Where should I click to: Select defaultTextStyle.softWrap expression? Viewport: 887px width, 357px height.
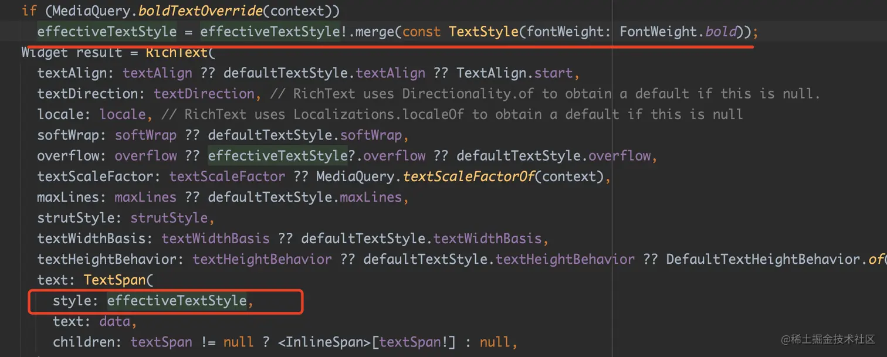coord(305,135)
